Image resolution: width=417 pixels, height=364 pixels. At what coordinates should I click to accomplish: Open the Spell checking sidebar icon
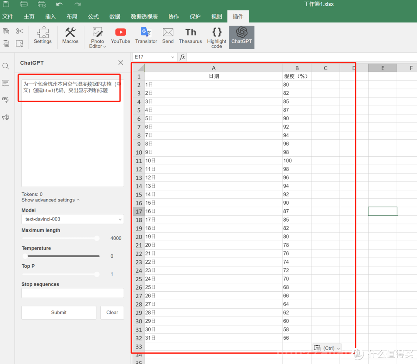(5, 100)
